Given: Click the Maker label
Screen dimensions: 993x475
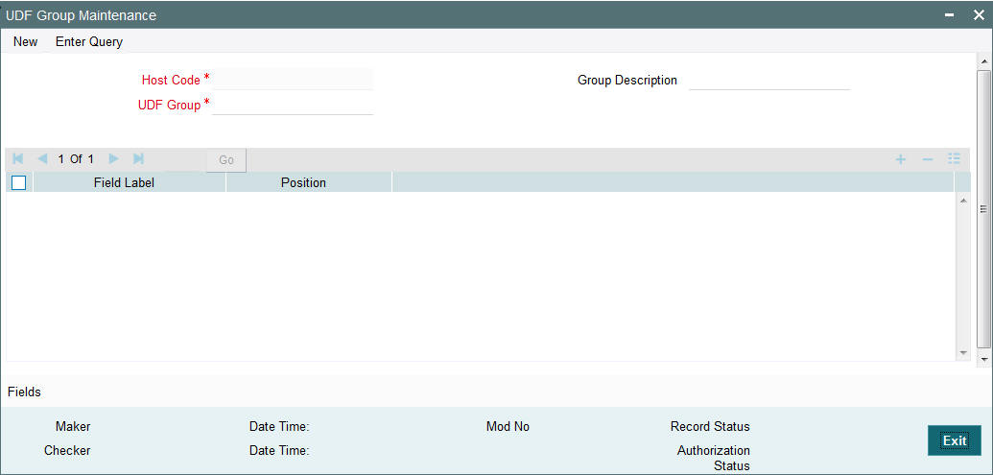Looking at the screenshot, I should tap(73, 427).
